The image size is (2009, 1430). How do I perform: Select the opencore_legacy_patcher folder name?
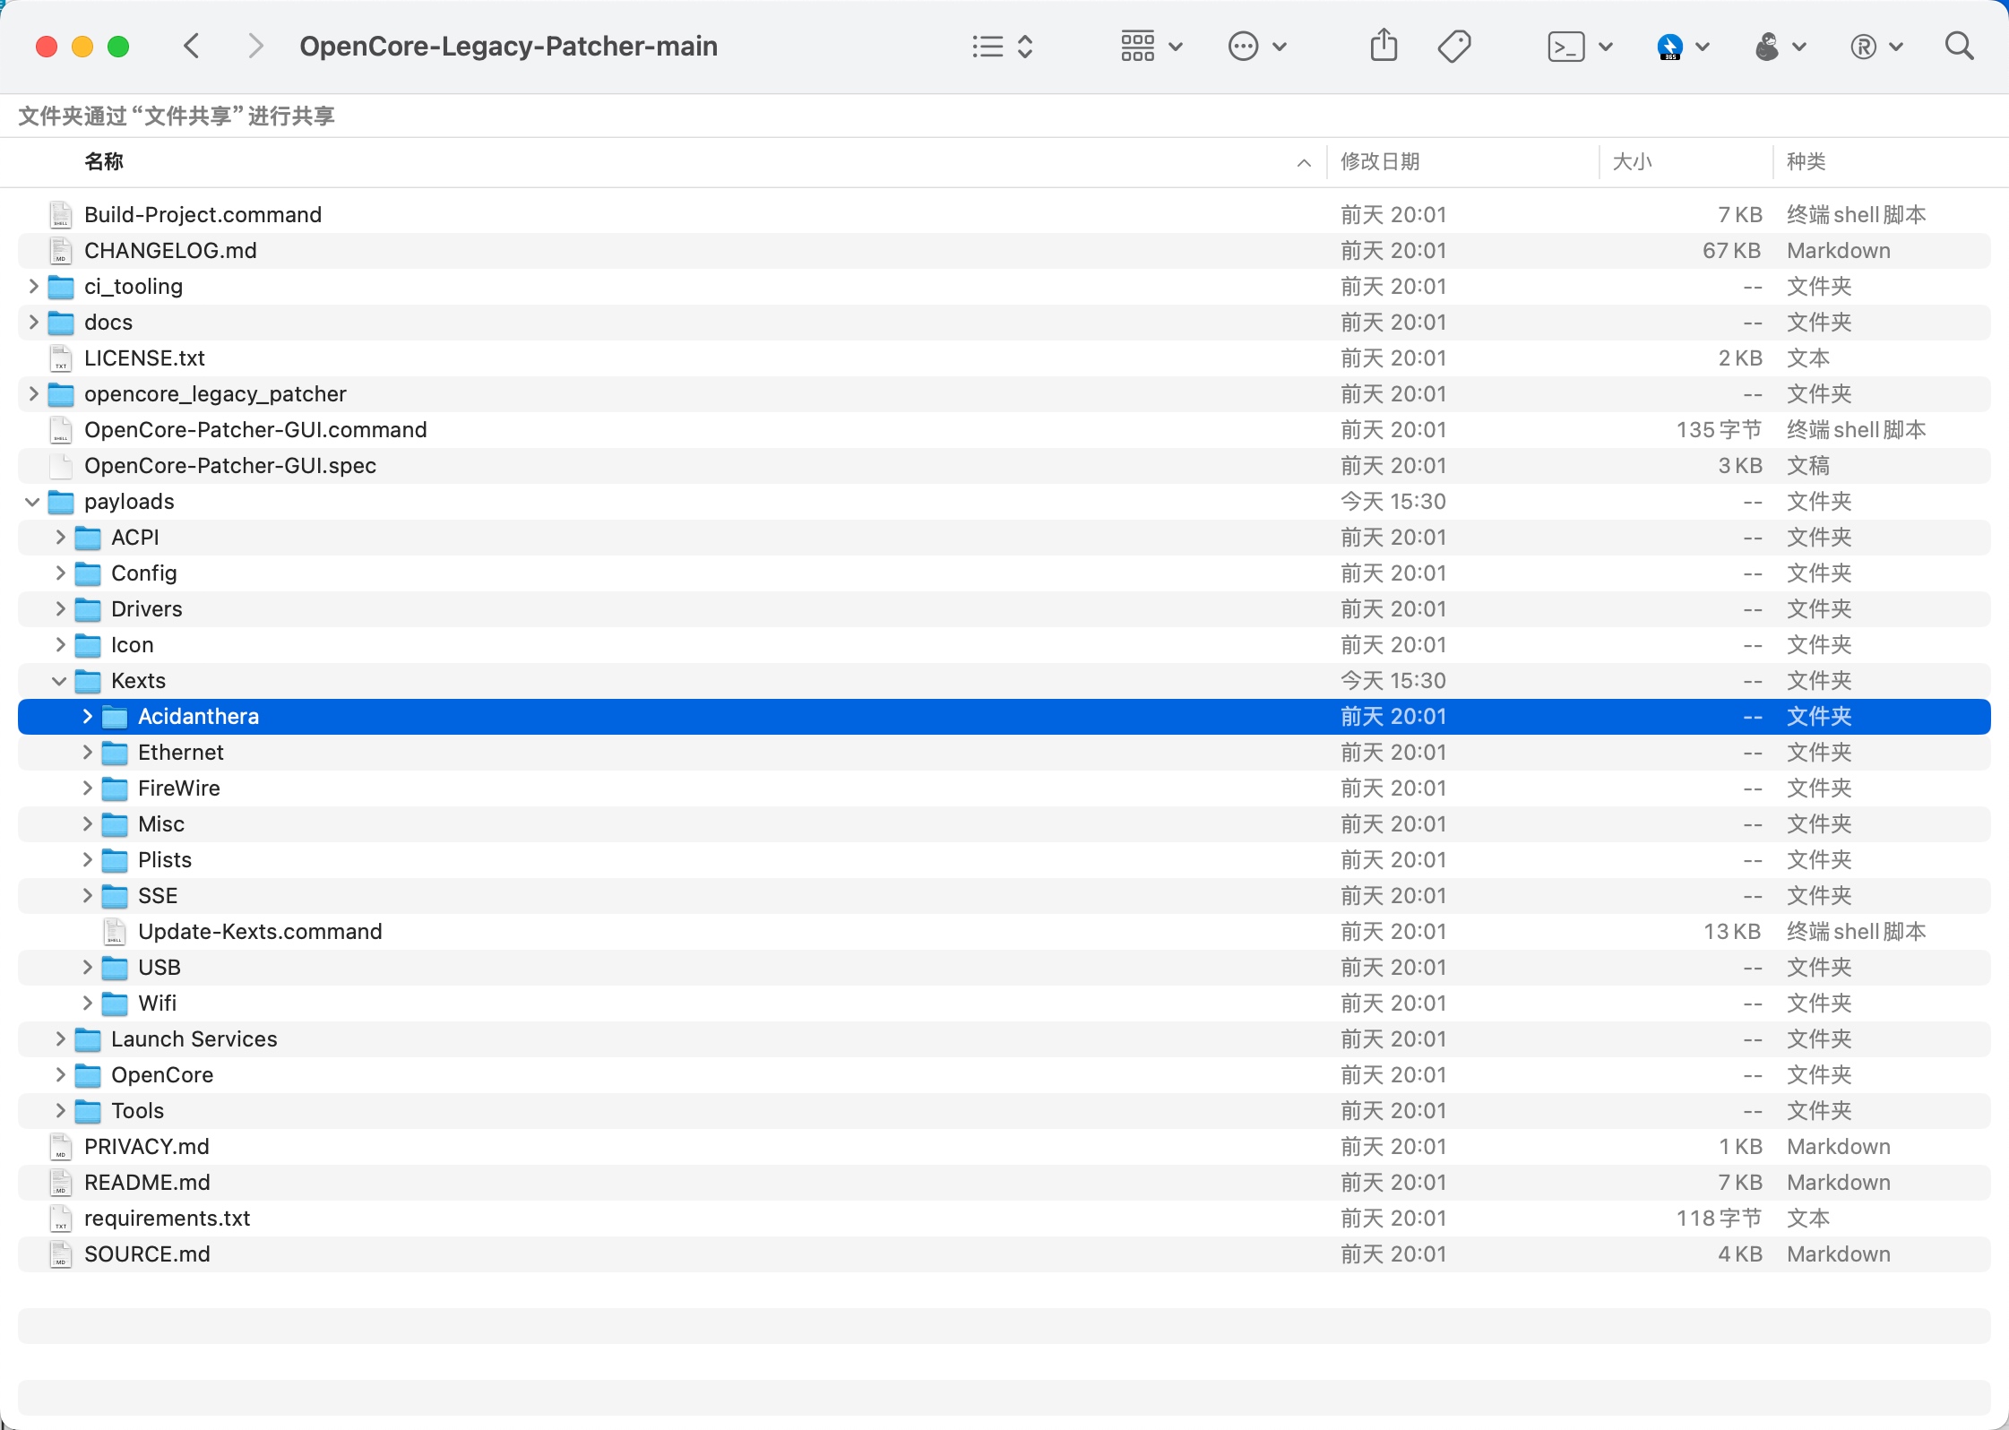tap(215, 394)
